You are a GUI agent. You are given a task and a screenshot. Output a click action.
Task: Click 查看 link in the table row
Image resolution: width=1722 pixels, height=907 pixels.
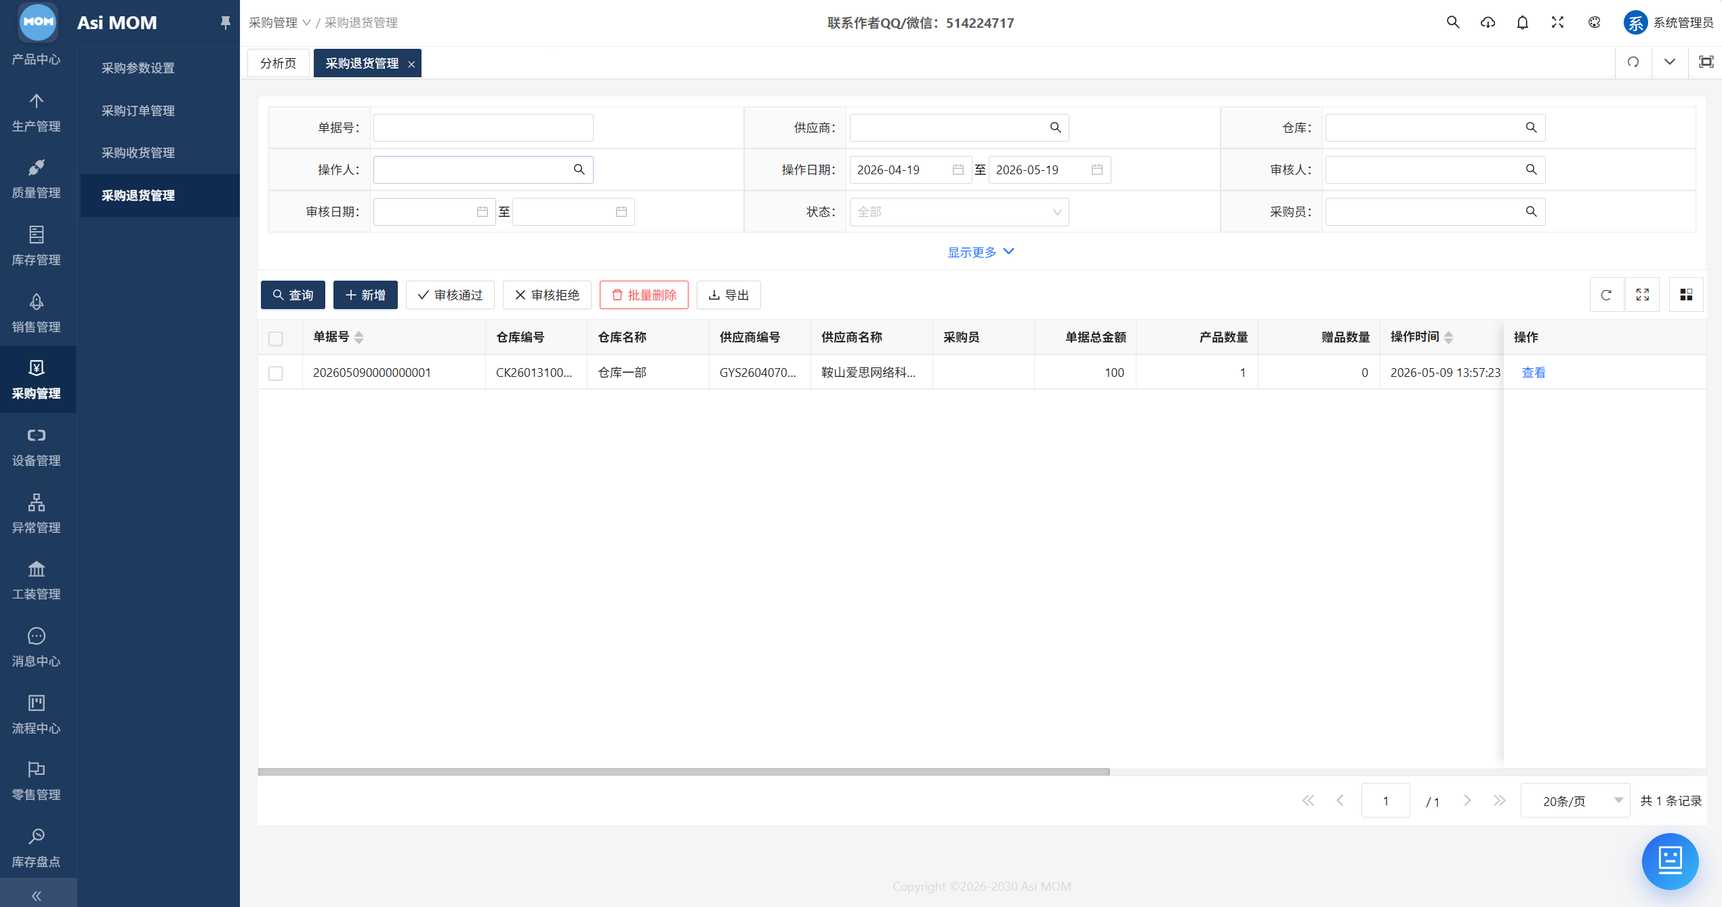[1534, 372]
